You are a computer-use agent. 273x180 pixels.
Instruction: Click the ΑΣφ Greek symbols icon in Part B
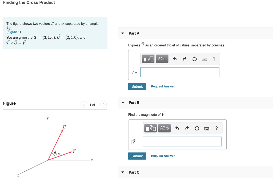pos(164,128)
